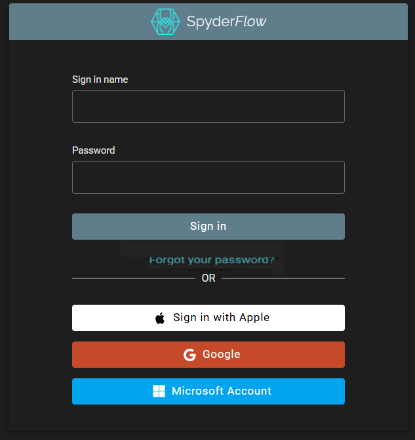Click the Password label text
This screenshot has width=415, height=440.
pos(93,150)
